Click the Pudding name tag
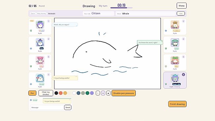This screenshot has width=215, height=121. tap(176, 31)
